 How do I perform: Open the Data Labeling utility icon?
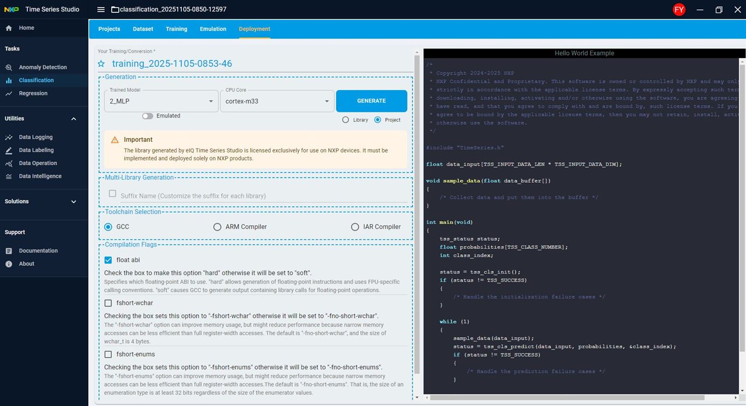[x=9, y=150]
